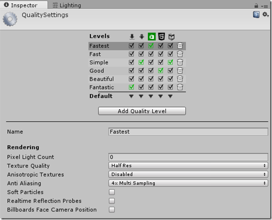Enable Realtime Reflection Probes
The width and height of the screenshot is (272, 220).
point(112,201)
